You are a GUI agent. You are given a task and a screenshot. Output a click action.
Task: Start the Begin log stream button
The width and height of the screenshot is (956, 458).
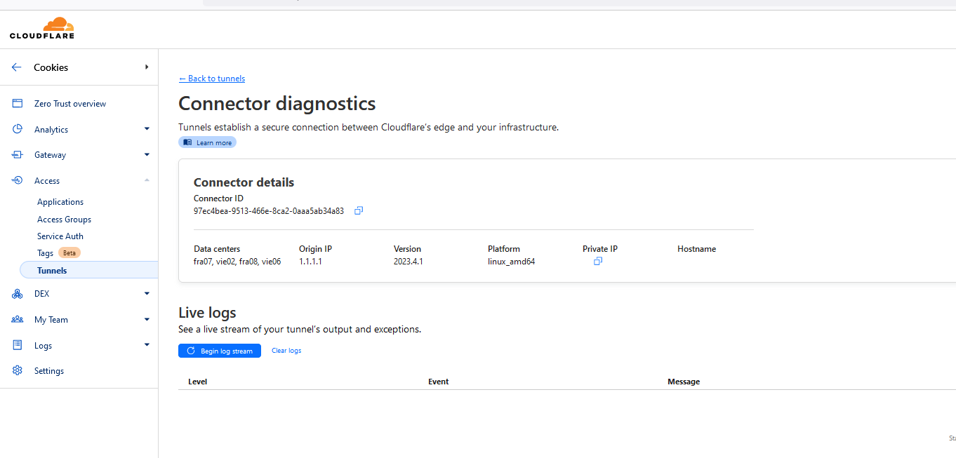pyautogui.click(x=220, y=351)
